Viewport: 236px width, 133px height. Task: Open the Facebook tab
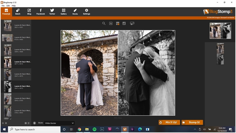click(41, 12)
